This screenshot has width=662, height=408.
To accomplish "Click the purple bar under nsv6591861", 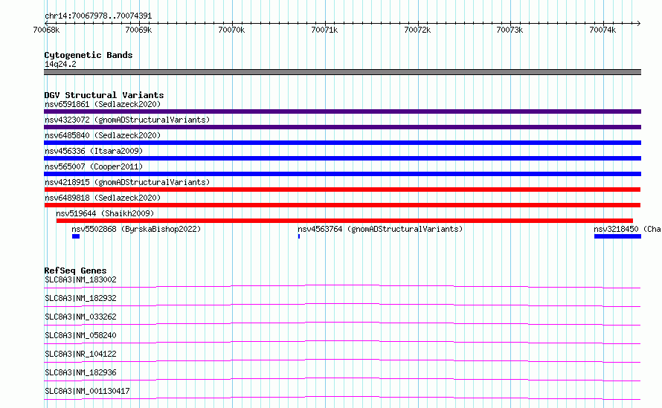I will [x=342, y=111].
